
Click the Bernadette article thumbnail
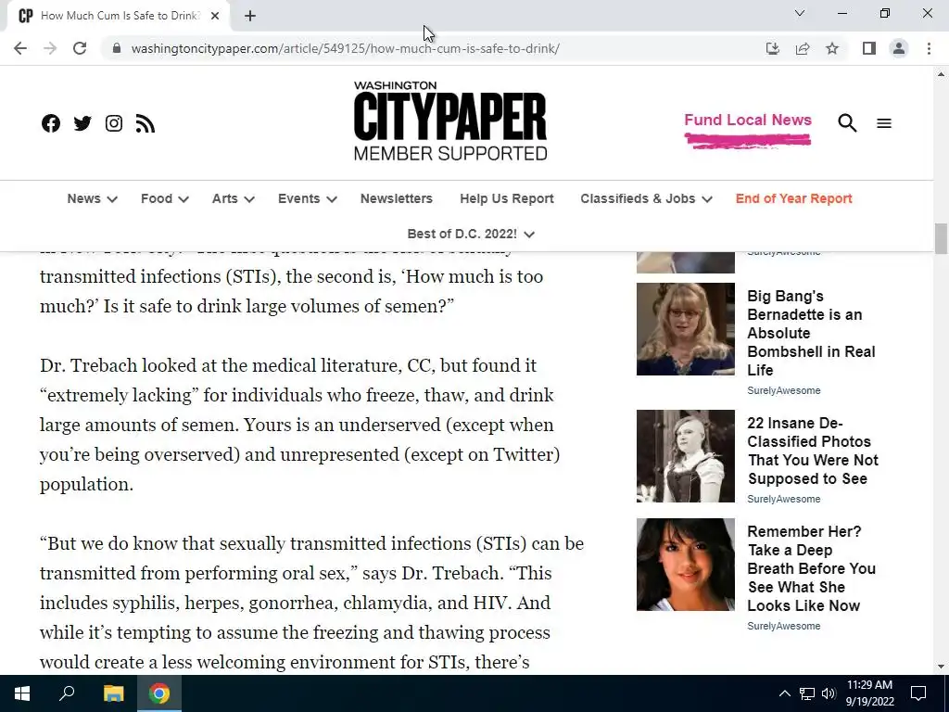[686, 329]
